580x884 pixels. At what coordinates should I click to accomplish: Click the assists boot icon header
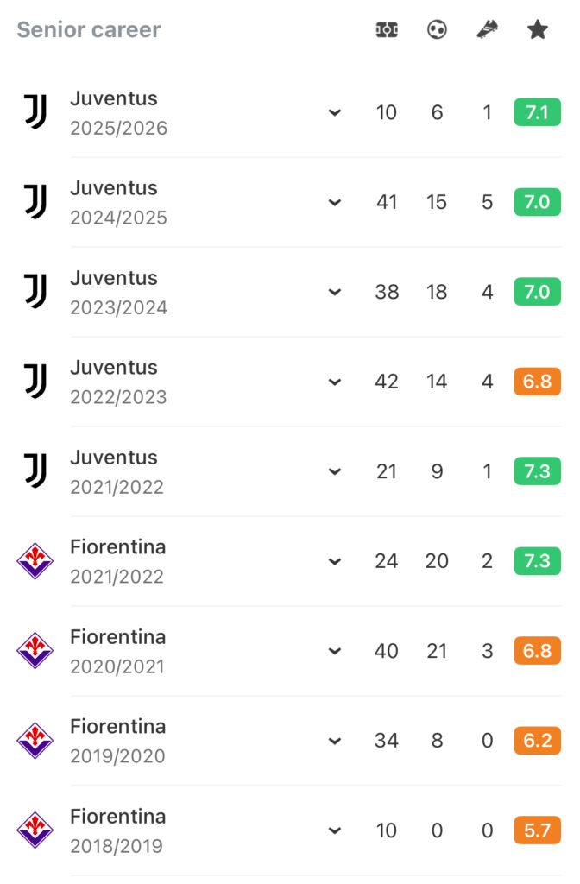(487, 30)
